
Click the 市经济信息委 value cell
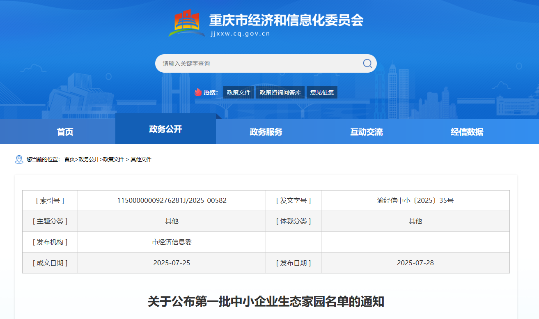coord(172,242)
